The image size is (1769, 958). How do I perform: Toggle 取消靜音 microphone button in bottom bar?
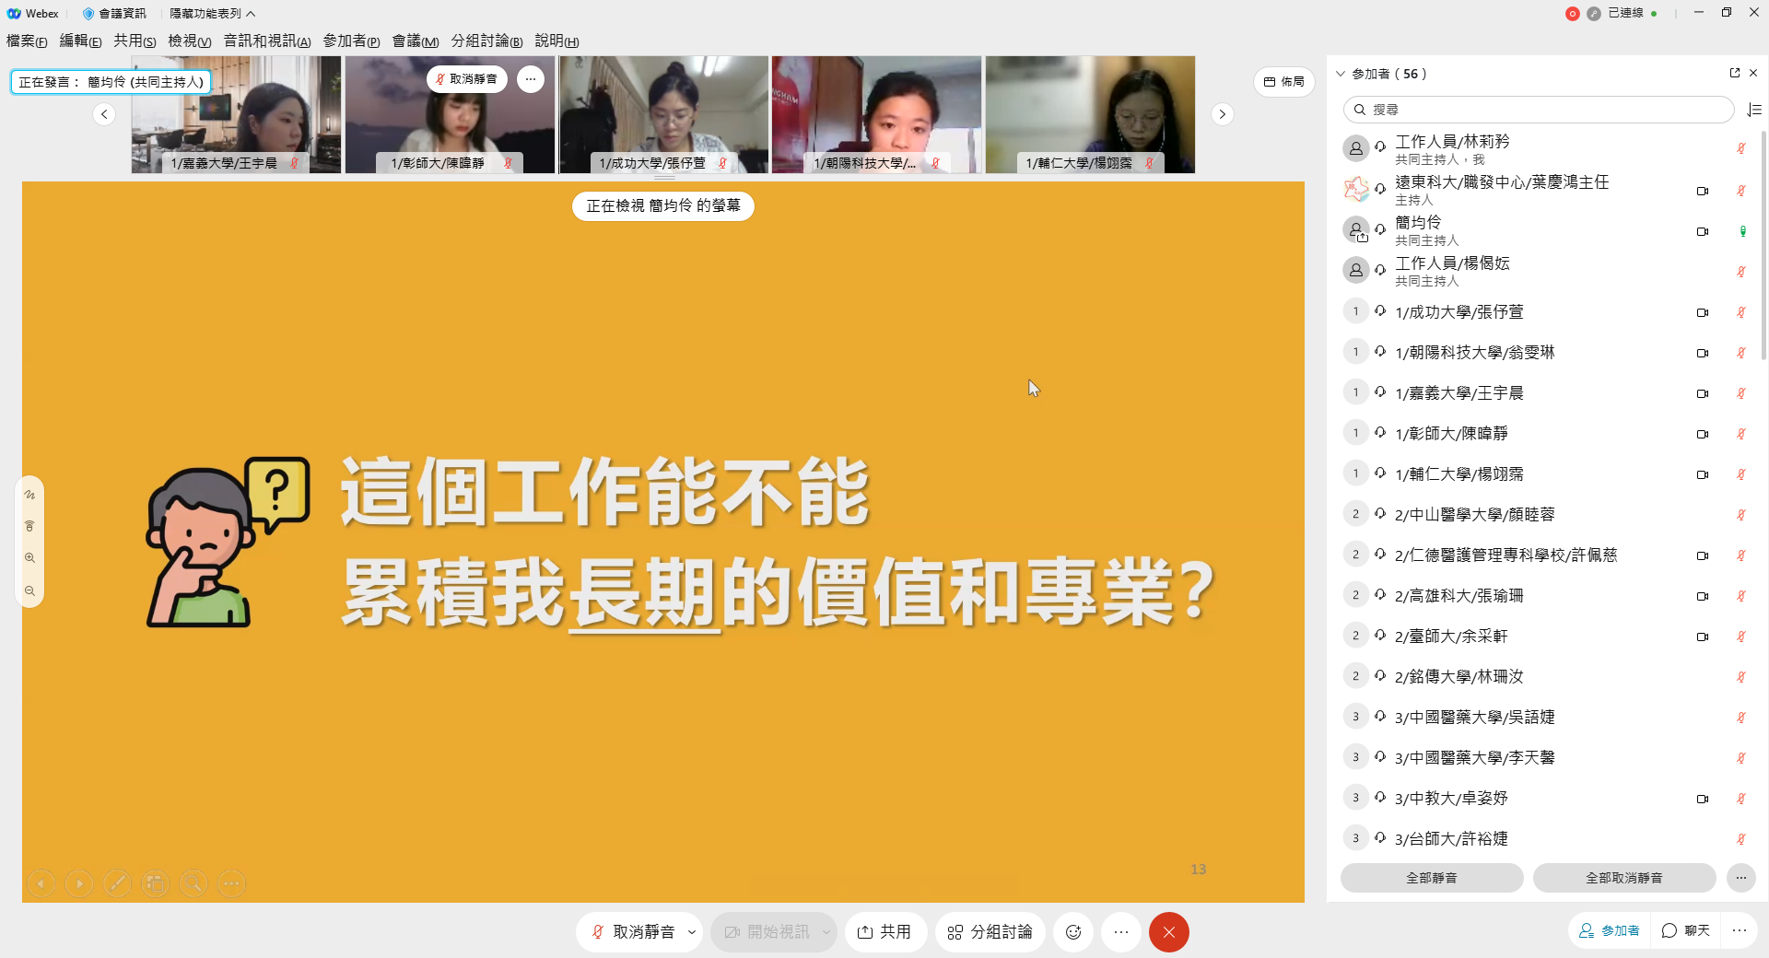click(x=633, y=932)
